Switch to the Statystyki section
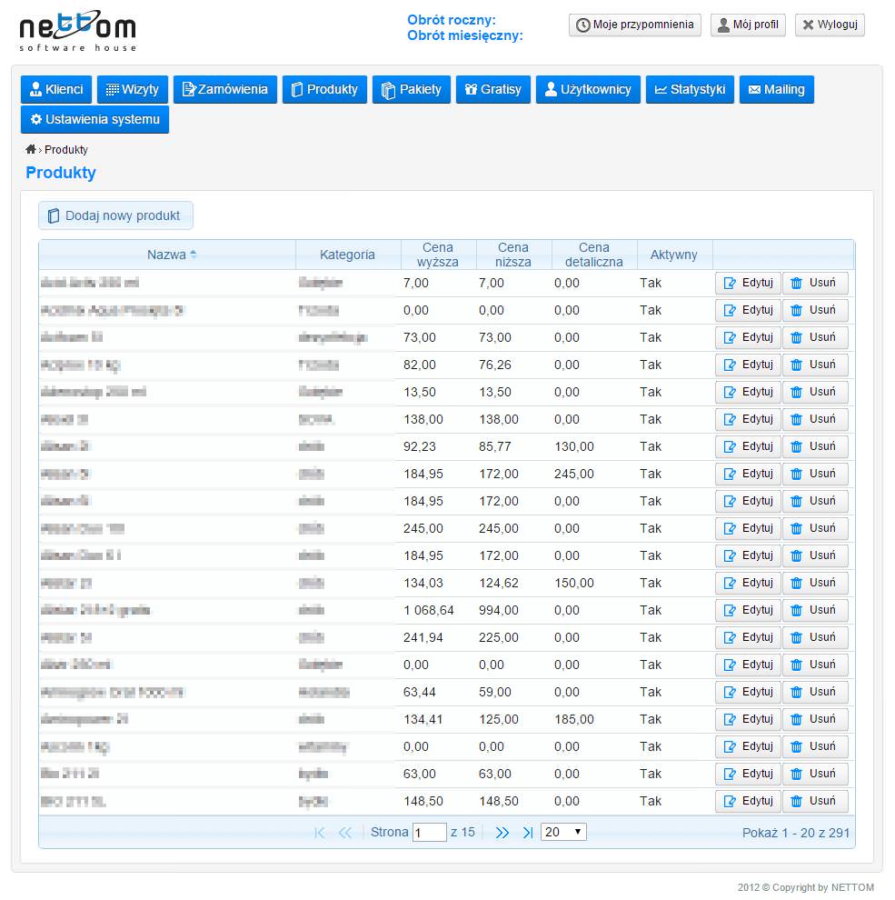The image size is (895, 900). click(x=690, y=89)
